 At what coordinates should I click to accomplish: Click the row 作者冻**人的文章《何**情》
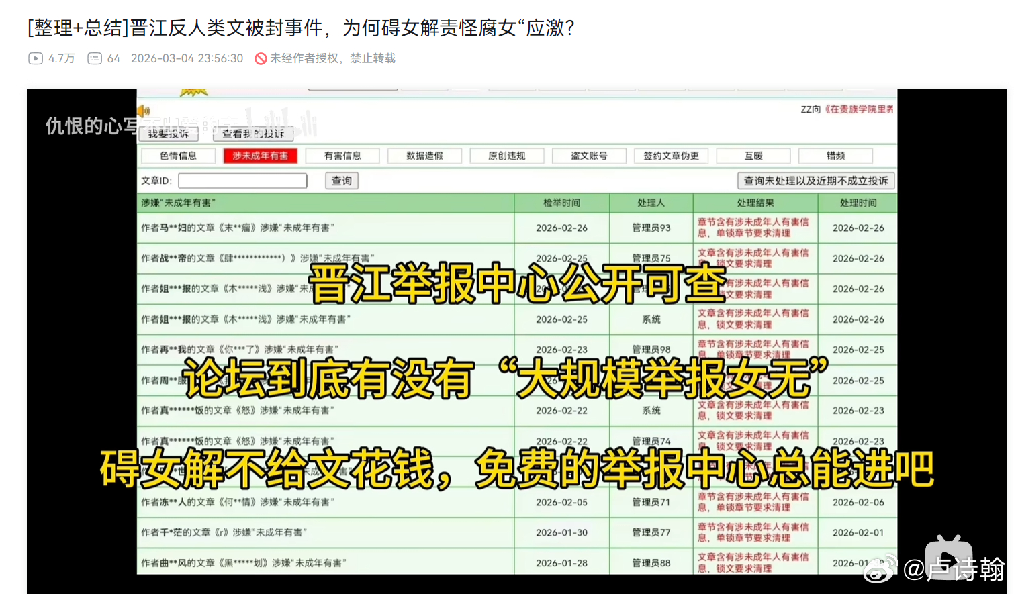tap(517, 502)
